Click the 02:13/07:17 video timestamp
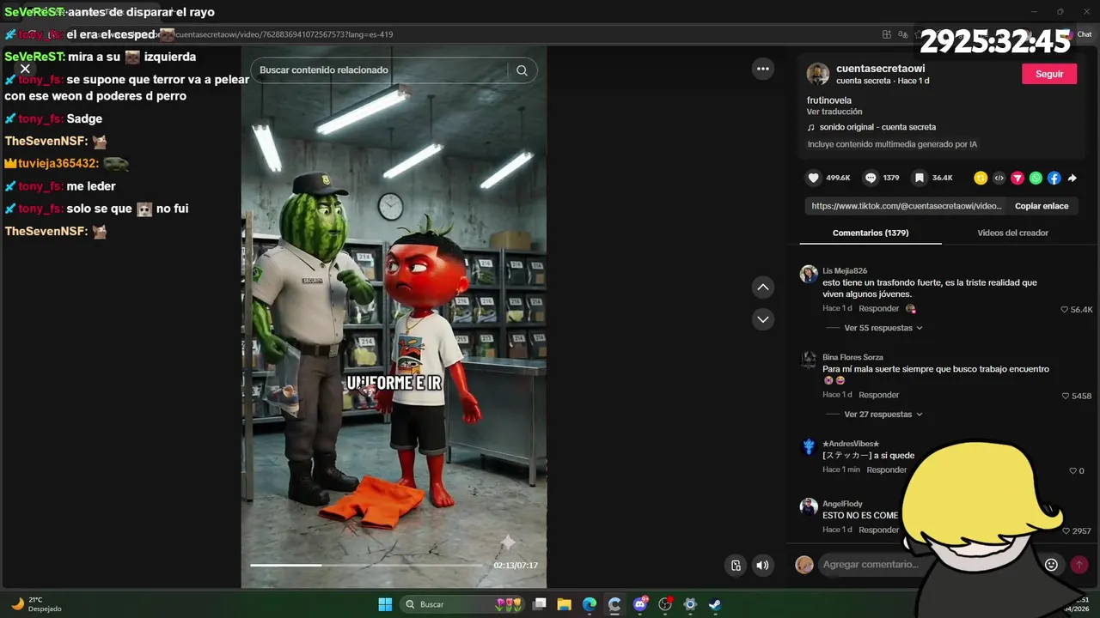This screenshot has width=1100, height=618. [x=516, y=566]
